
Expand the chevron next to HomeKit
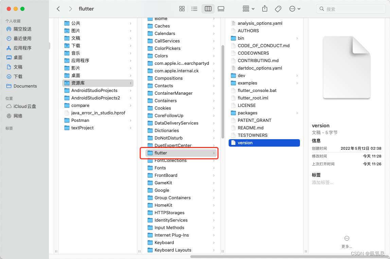[x=214, y=205]
